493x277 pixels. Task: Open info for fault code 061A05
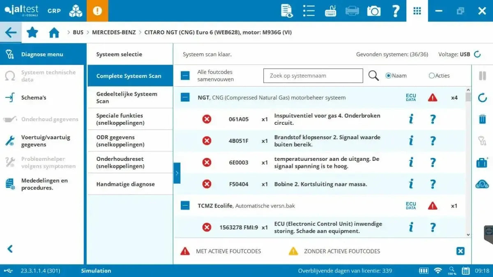click(x=411, y=118)
